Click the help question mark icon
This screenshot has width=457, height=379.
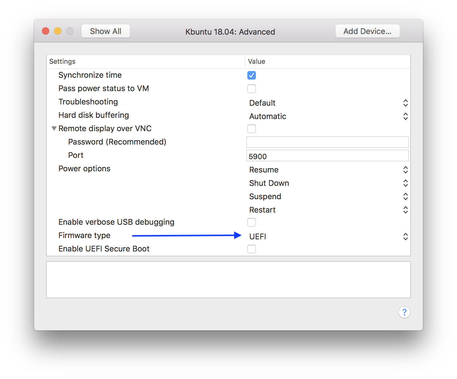[x=404, y=312]
